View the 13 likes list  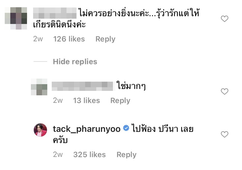point(87,101)
